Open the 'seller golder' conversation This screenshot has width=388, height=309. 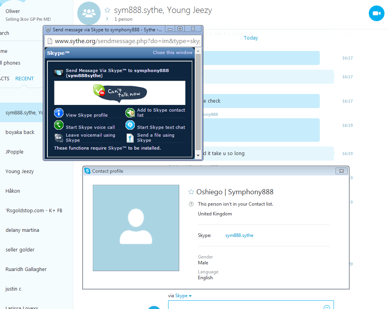click(36, 250)
